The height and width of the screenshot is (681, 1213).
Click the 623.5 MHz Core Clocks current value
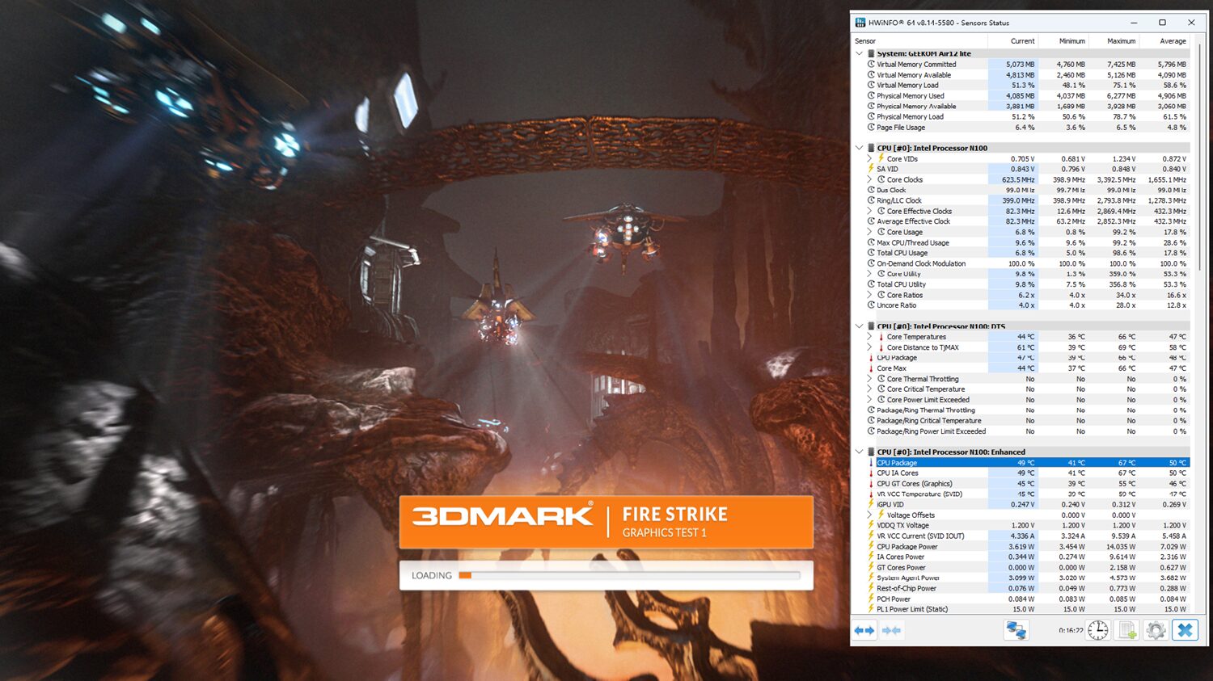(x=1018, y=179)
